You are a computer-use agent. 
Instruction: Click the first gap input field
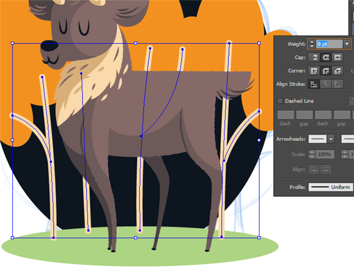click(304, 115)
